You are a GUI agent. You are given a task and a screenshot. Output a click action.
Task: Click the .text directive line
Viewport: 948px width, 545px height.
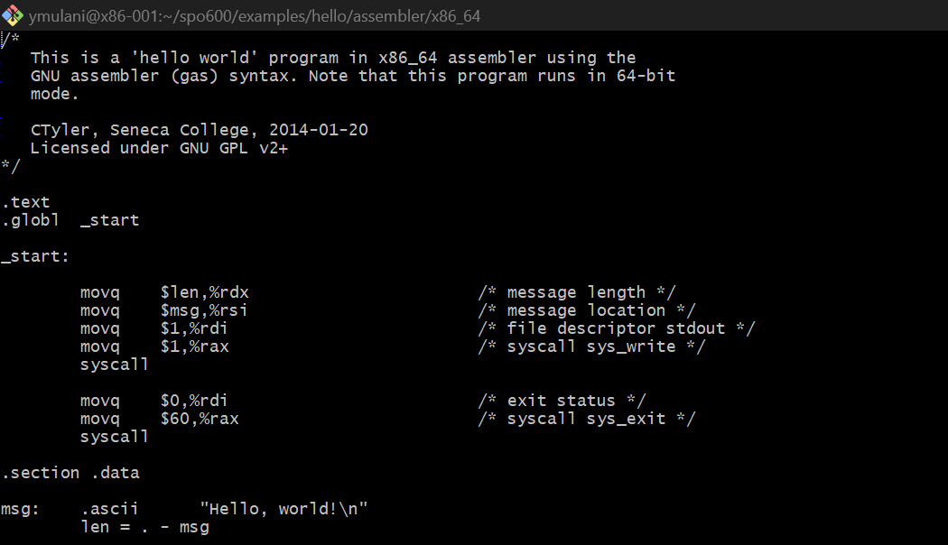25,202
